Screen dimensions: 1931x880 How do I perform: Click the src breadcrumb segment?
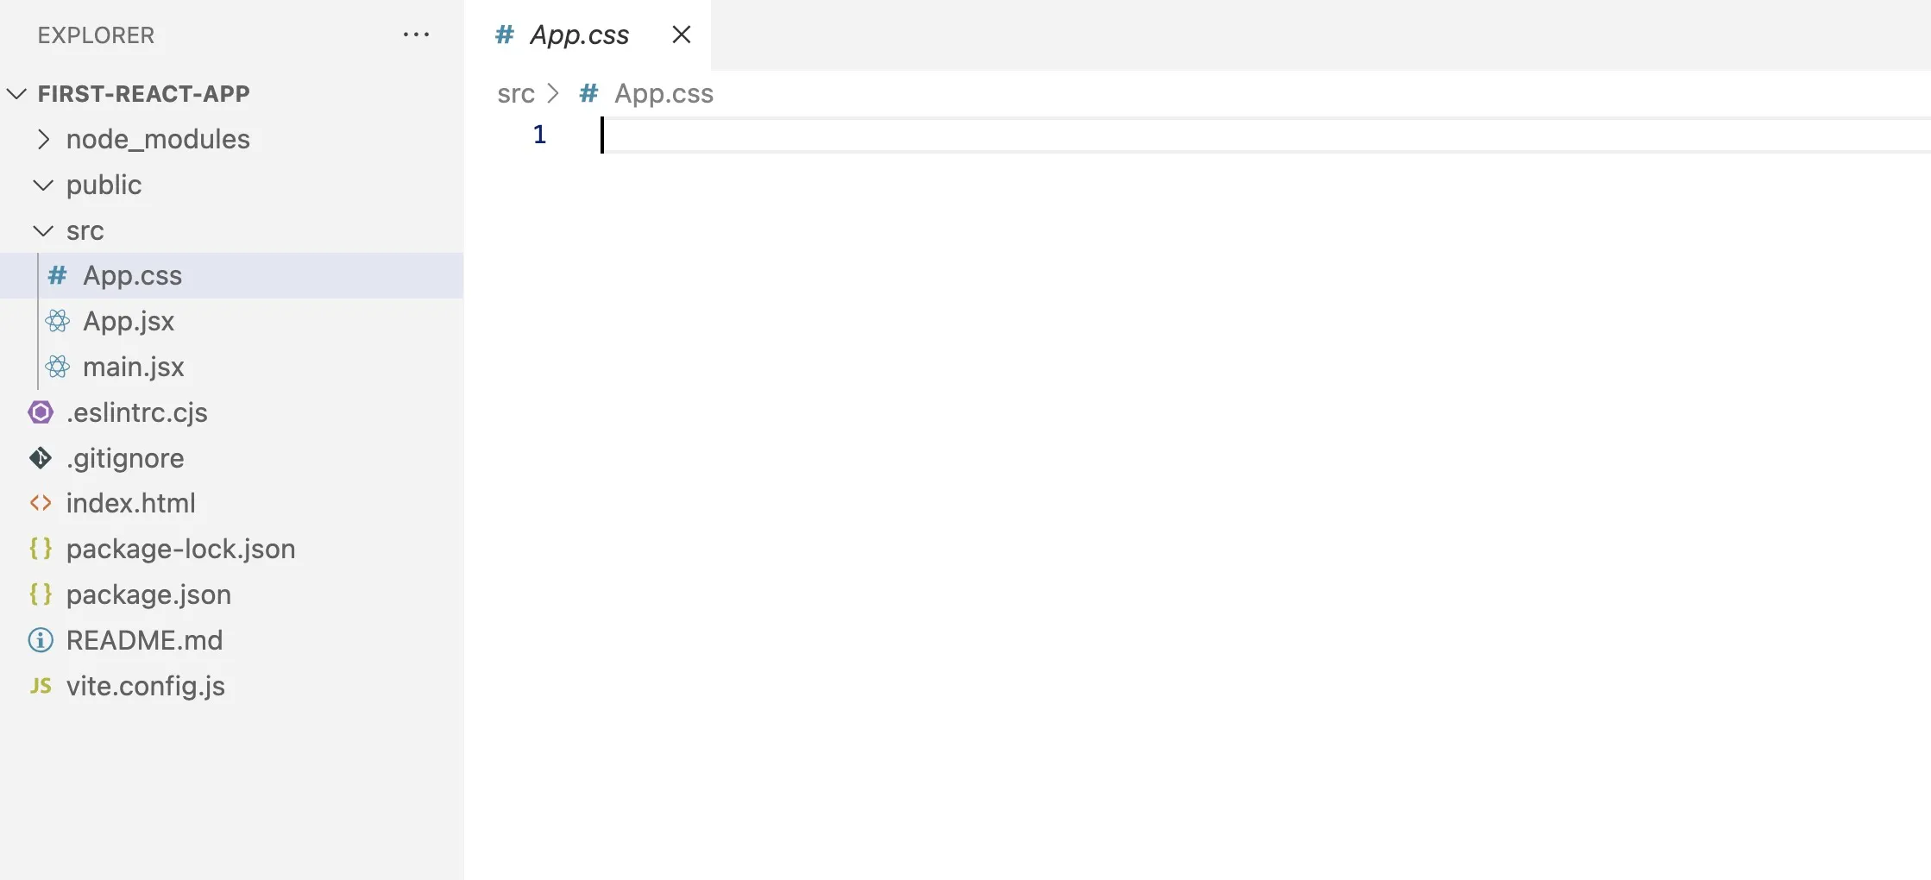[x=516, y=93]
